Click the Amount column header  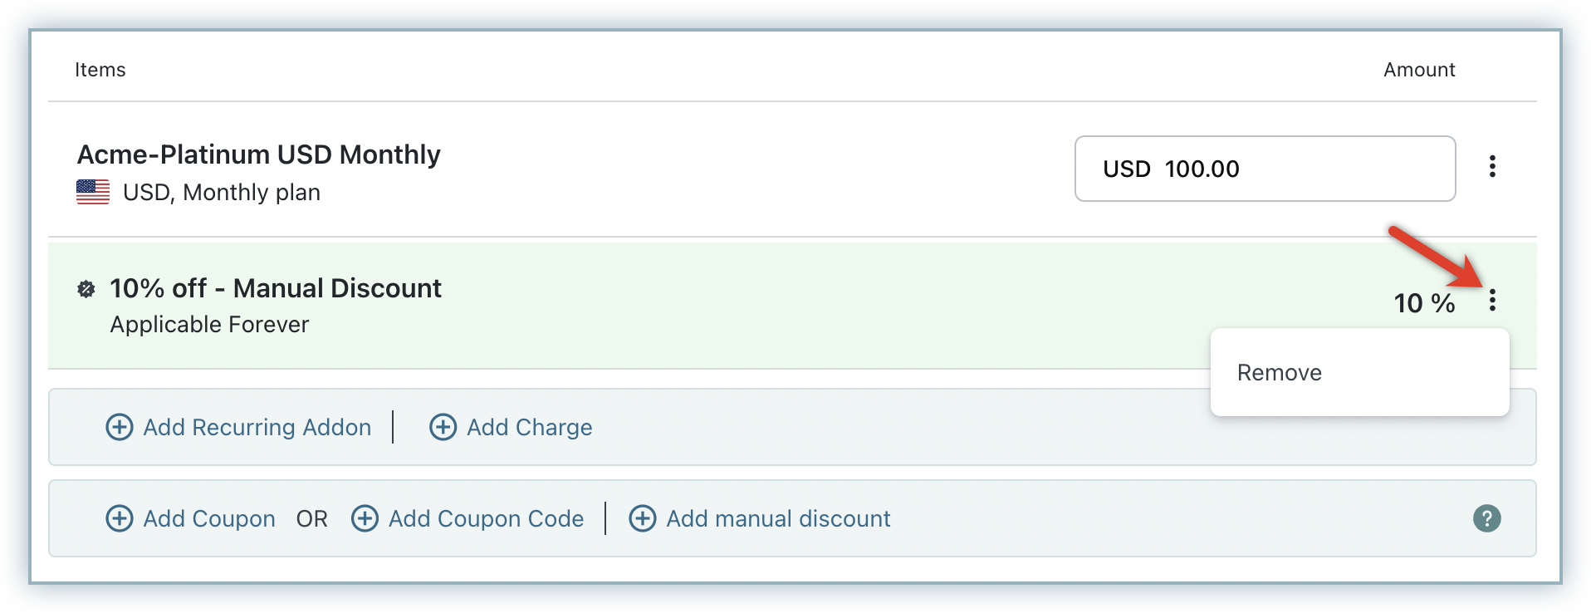[1419, 70]
